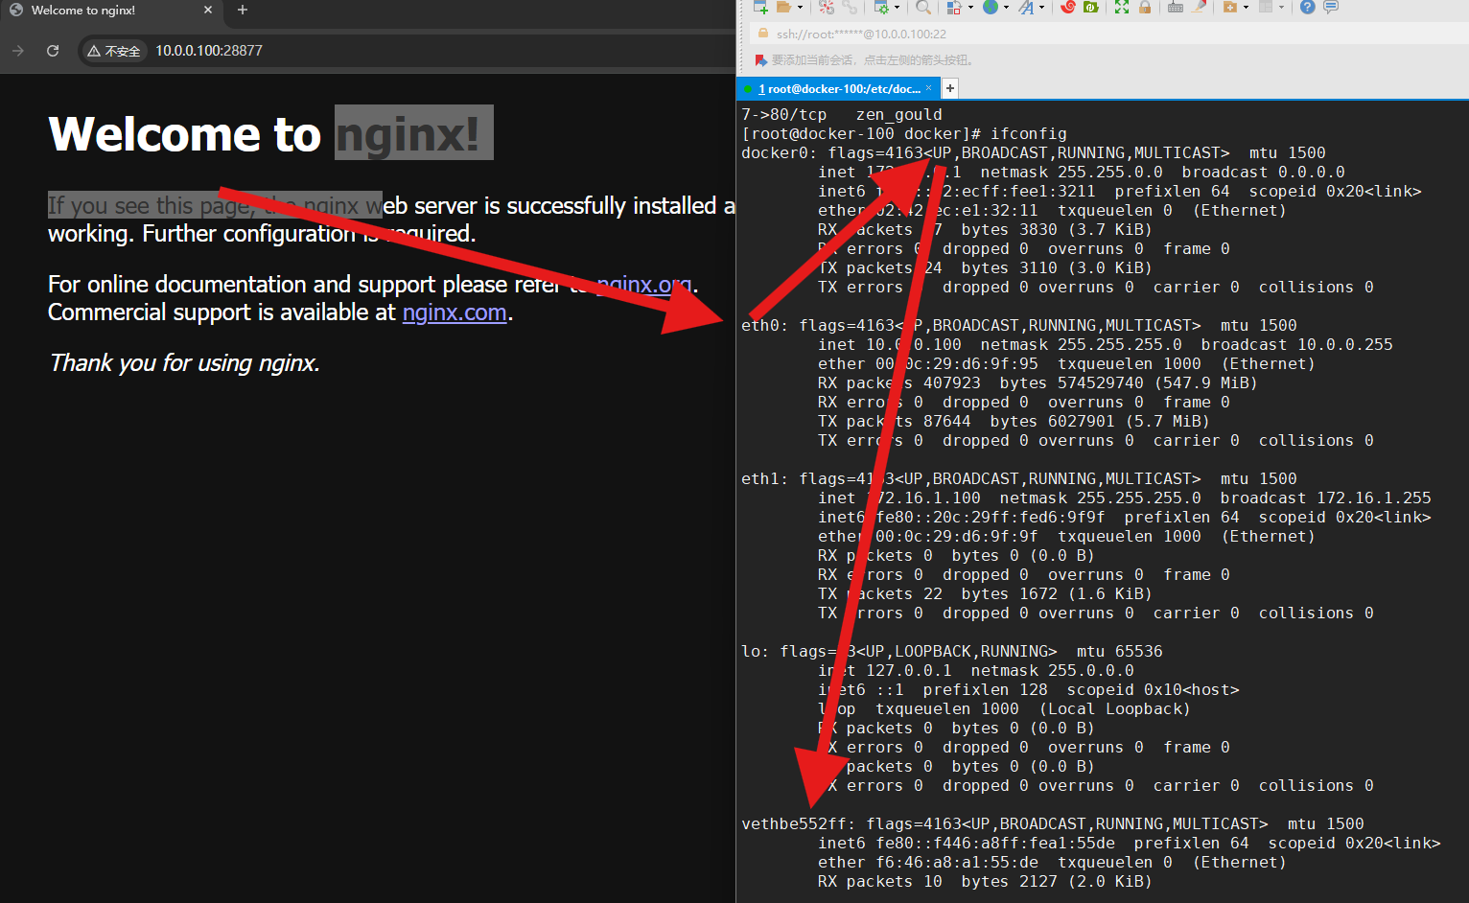Add a new Xshell session tab

[950, 88]
